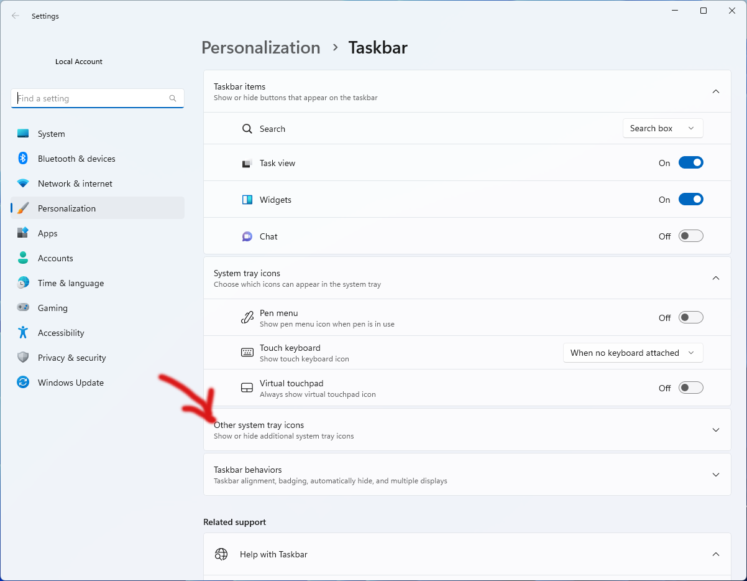The width and height of the screenshot is (747, 581).
Task: Go to Network & internet settings
Action: click(98, 184)
